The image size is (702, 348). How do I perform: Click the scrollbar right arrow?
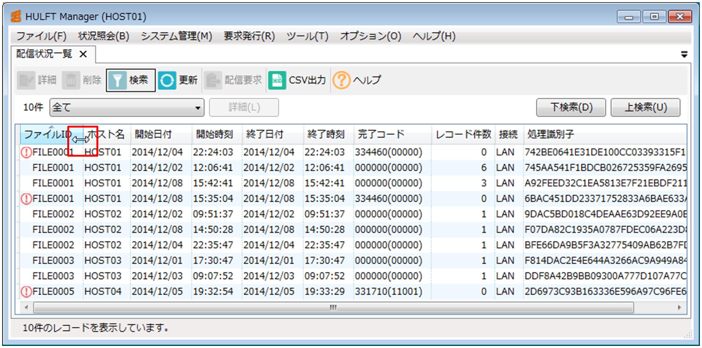point(679,308)
